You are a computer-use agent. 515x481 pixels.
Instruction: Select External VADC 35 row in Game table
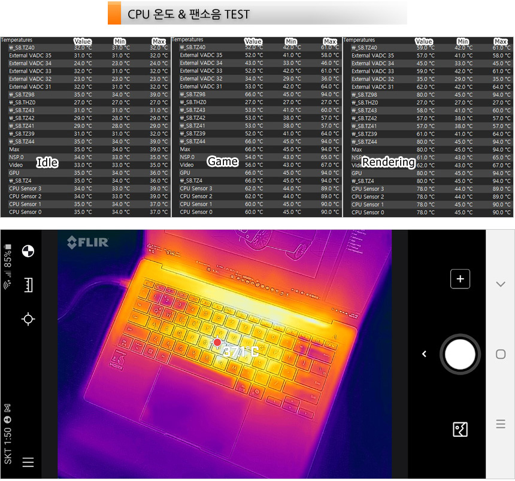[201, 55]
